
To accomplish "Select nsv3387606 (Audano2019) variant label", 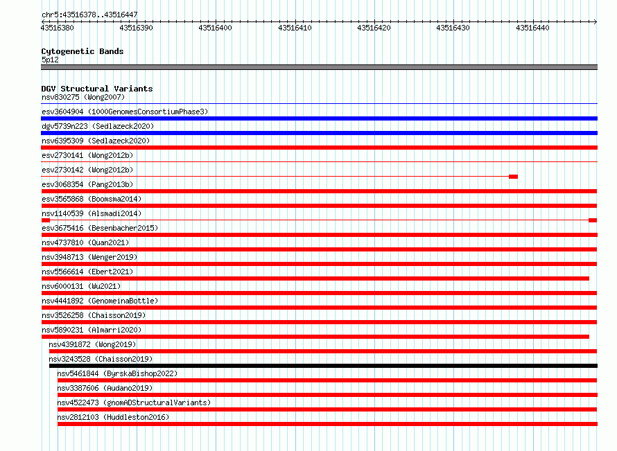I will (x=105, y=388).
